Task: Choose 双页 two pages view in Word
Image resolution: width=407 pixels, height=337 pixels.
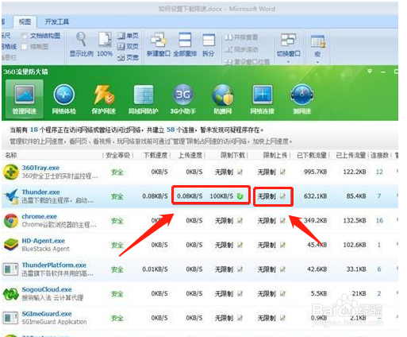Action: [x=128, y=46]
